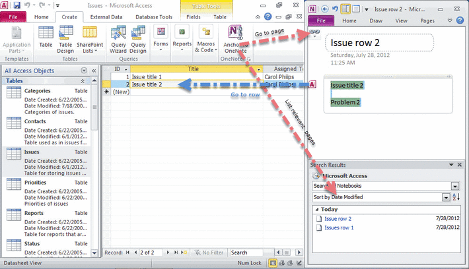Click the Table icon in Access ribbon
469x269 pixels.
(46, 36)
